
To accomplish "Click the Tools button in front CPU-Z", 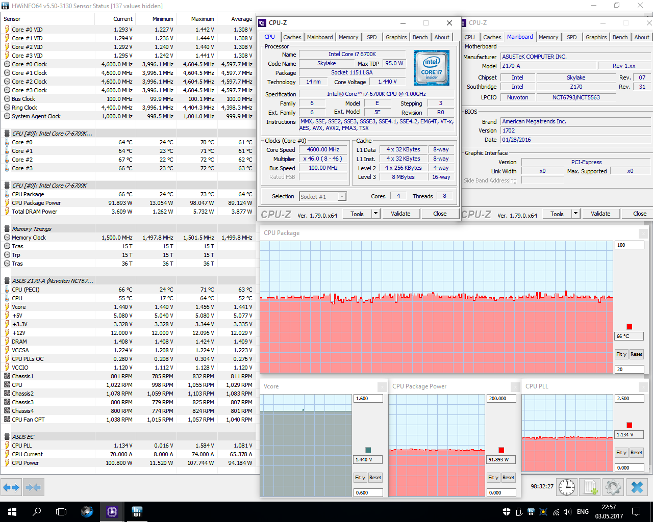I will pos(357,214).
